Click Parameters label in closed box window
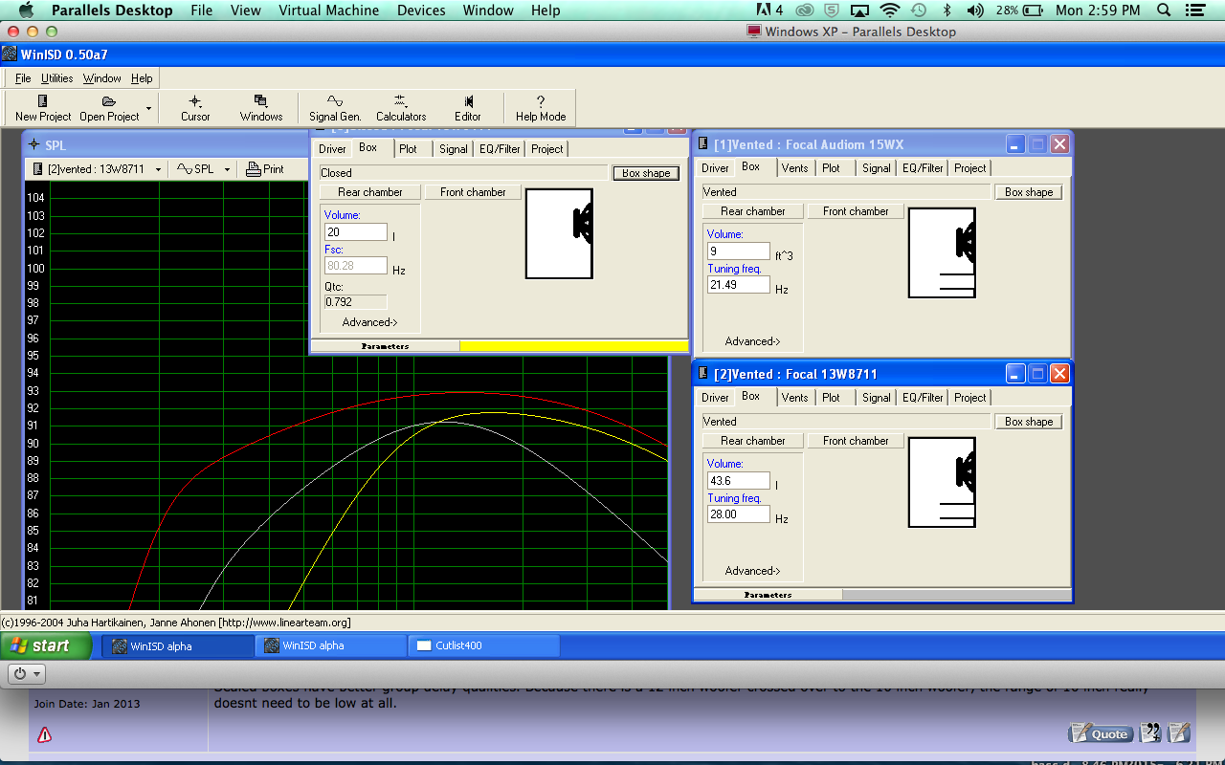1225x765 pixels. 385,346
